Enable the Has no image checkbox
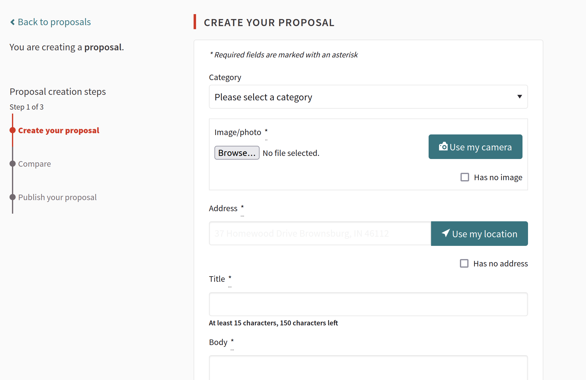This screenshot has width=586, height=380. (x=465, y=177)
